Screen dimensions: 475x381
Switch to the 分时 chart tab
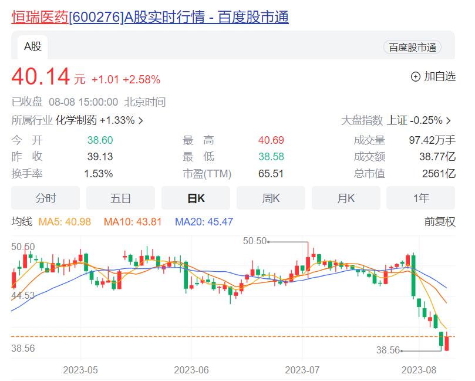pyautogui.click(x=45, y=198)
